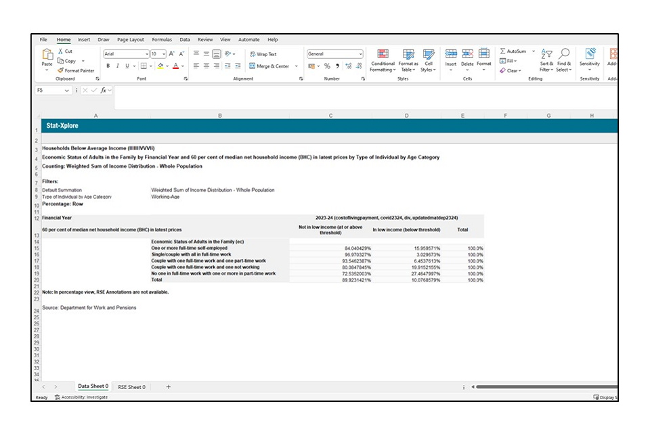Click the new sheet plus button
The height and width of the screenshot is (433, 650).
click(169, 387)
